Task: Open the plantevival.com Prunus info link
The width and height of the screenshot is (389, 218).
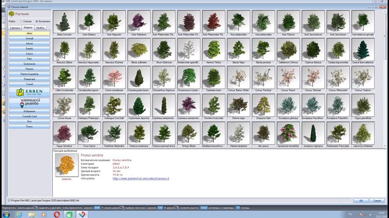Action: pos(141,179)
